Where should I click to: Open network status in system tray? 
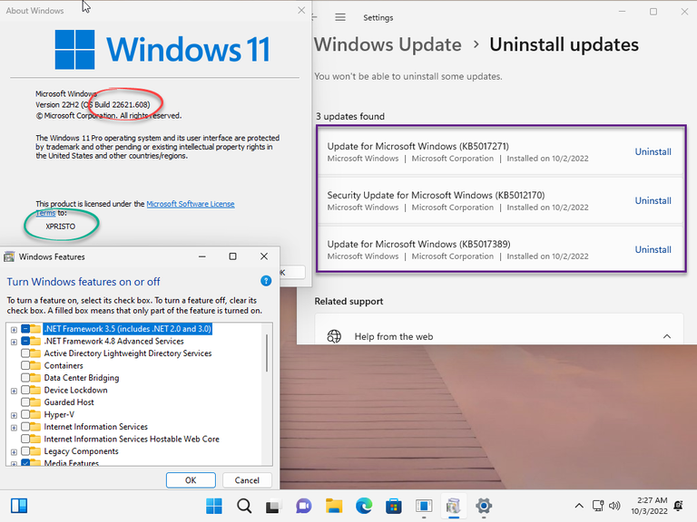click(x=598, y=506)
